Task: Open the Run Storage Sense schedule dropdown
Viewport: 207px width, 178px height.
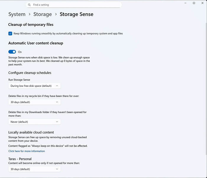Action: (x=35, y=86)
